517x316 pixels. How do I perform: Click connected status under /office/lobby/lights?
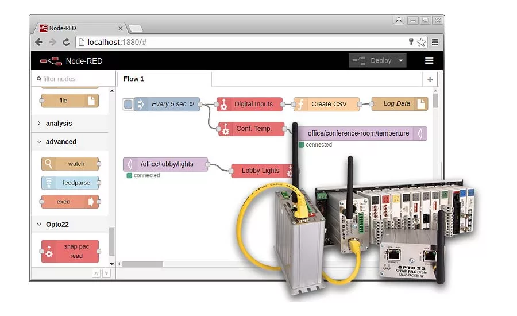(x=144, y=175)
